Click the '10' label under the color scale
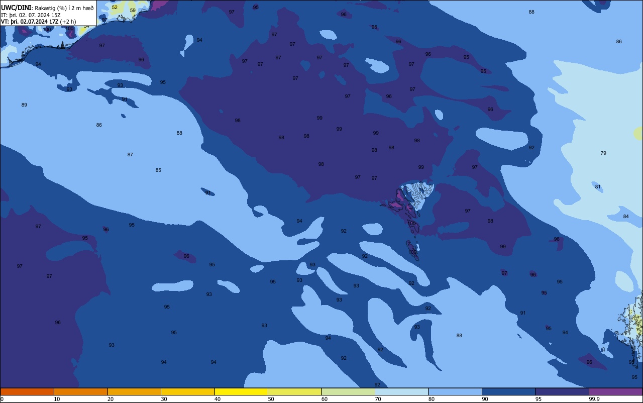The height and width of the screenshot is (403, 643). click(57, 399)
